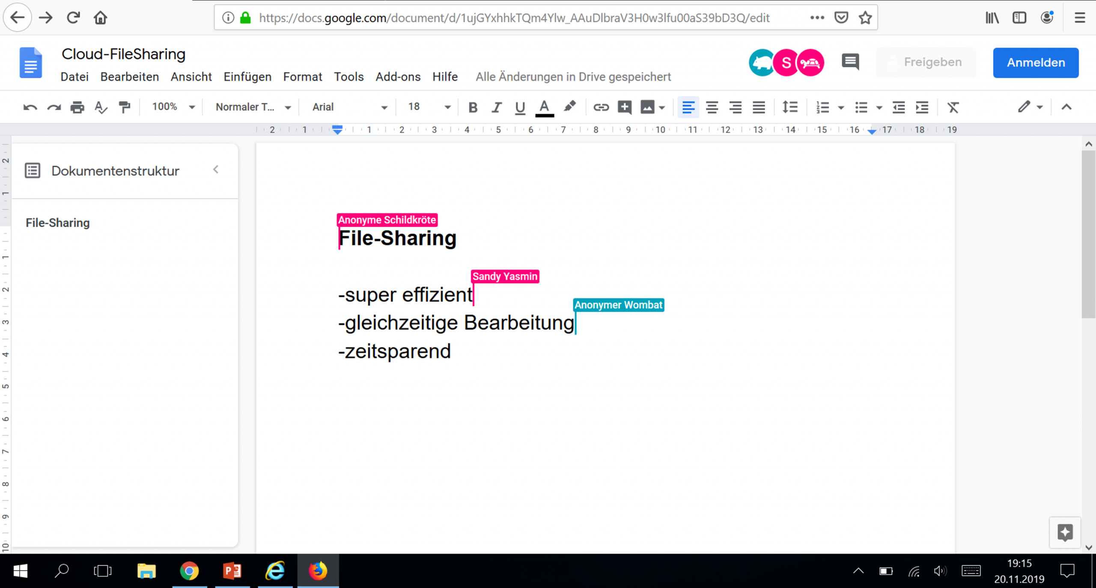Click the add comment icon

pos(624,107)
